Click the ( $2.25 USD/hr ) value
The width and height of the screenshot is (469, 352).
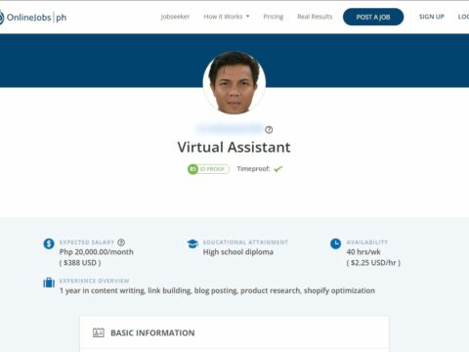pos(373,263)
